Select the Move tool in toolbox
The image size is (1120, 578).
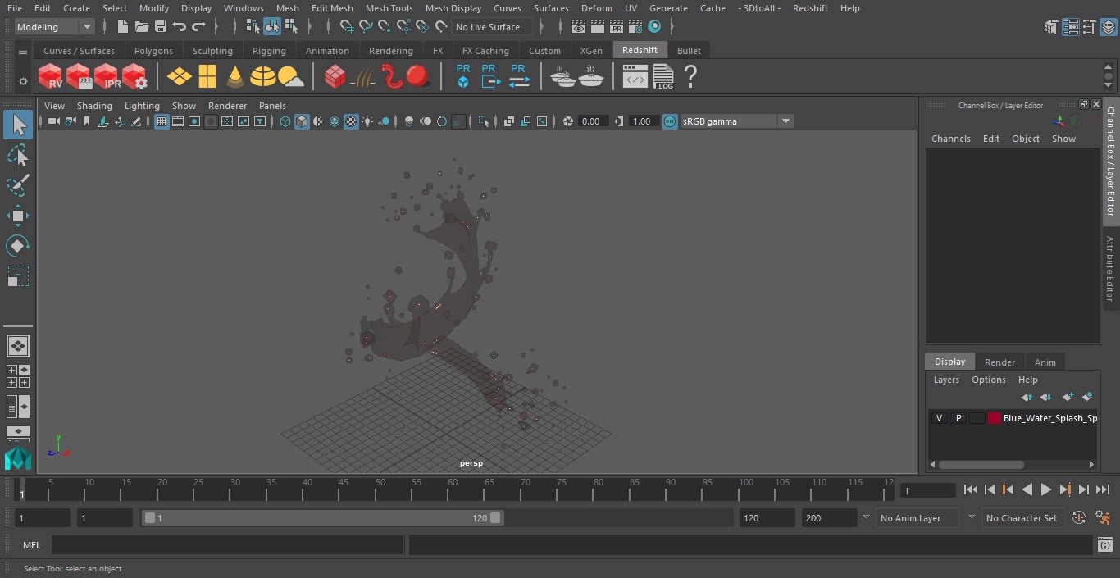point(17,216)
